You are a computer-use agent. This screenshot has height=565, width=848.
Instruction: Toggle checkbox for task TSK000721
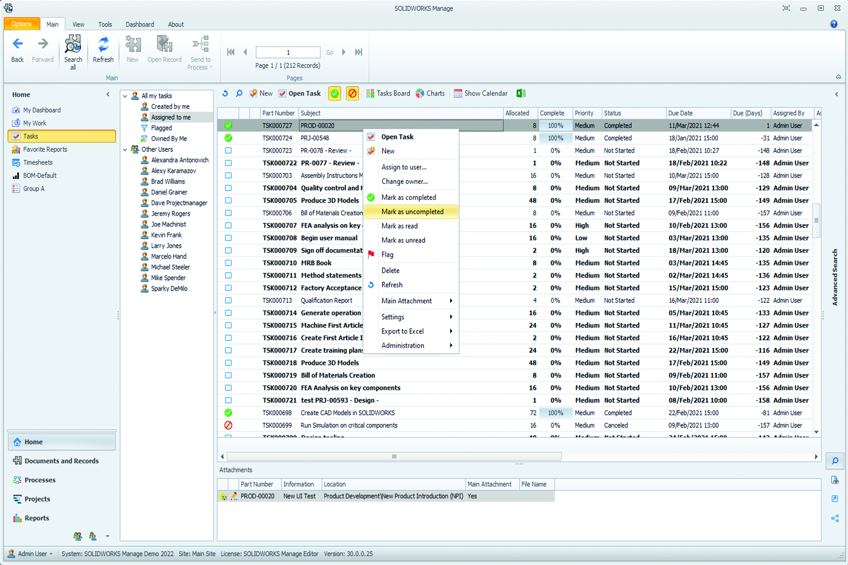pyautogui.click(x=228, y=400)
